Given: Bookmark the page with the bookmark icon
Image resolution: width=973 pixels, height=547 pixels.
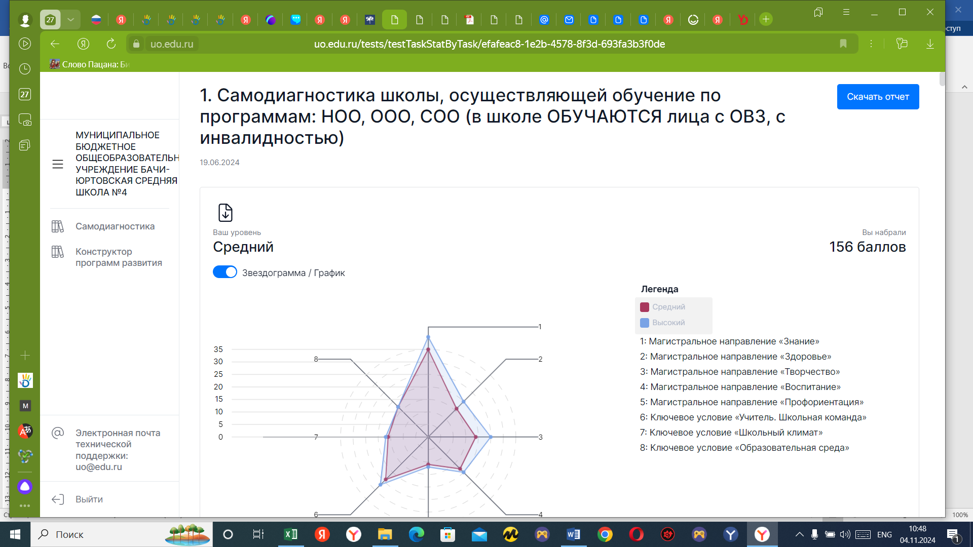Looking at the screenshot, I should 843,44.
